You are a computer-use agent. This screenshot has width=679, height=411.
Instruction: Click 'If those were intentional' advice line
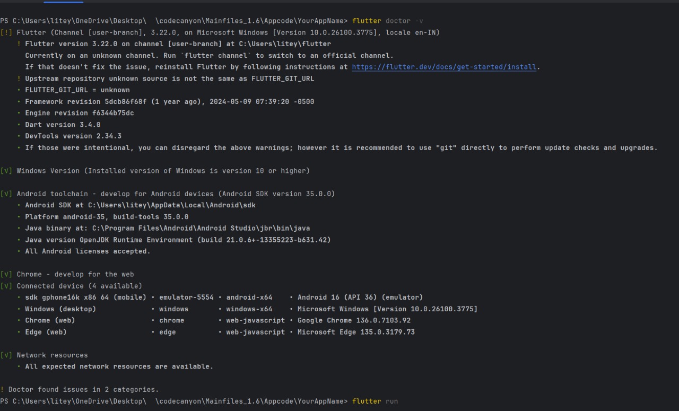337,148
